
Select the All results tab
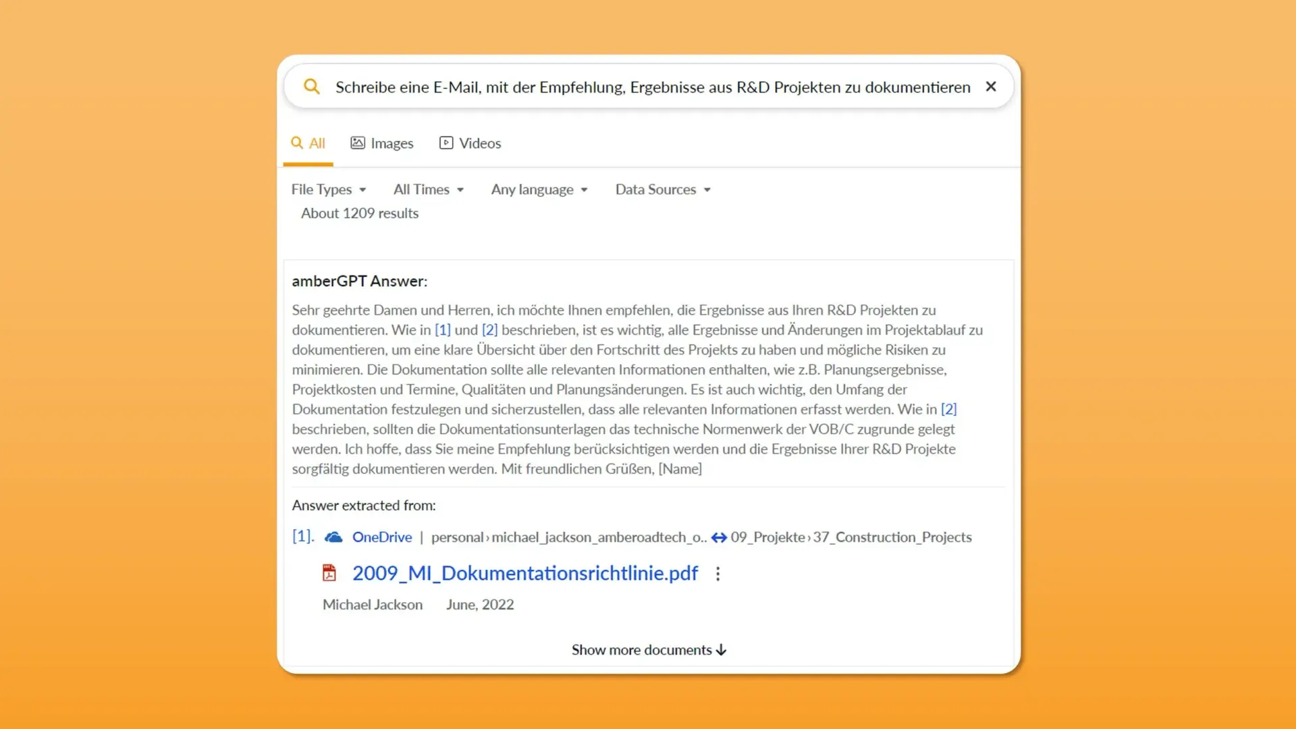point(308,143)
